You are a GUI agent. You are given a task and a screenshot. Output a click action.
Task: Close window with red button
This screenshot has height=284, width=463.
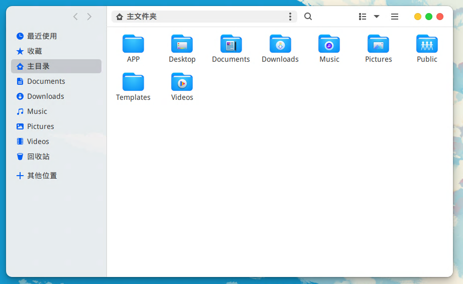[x=440, y=17]
